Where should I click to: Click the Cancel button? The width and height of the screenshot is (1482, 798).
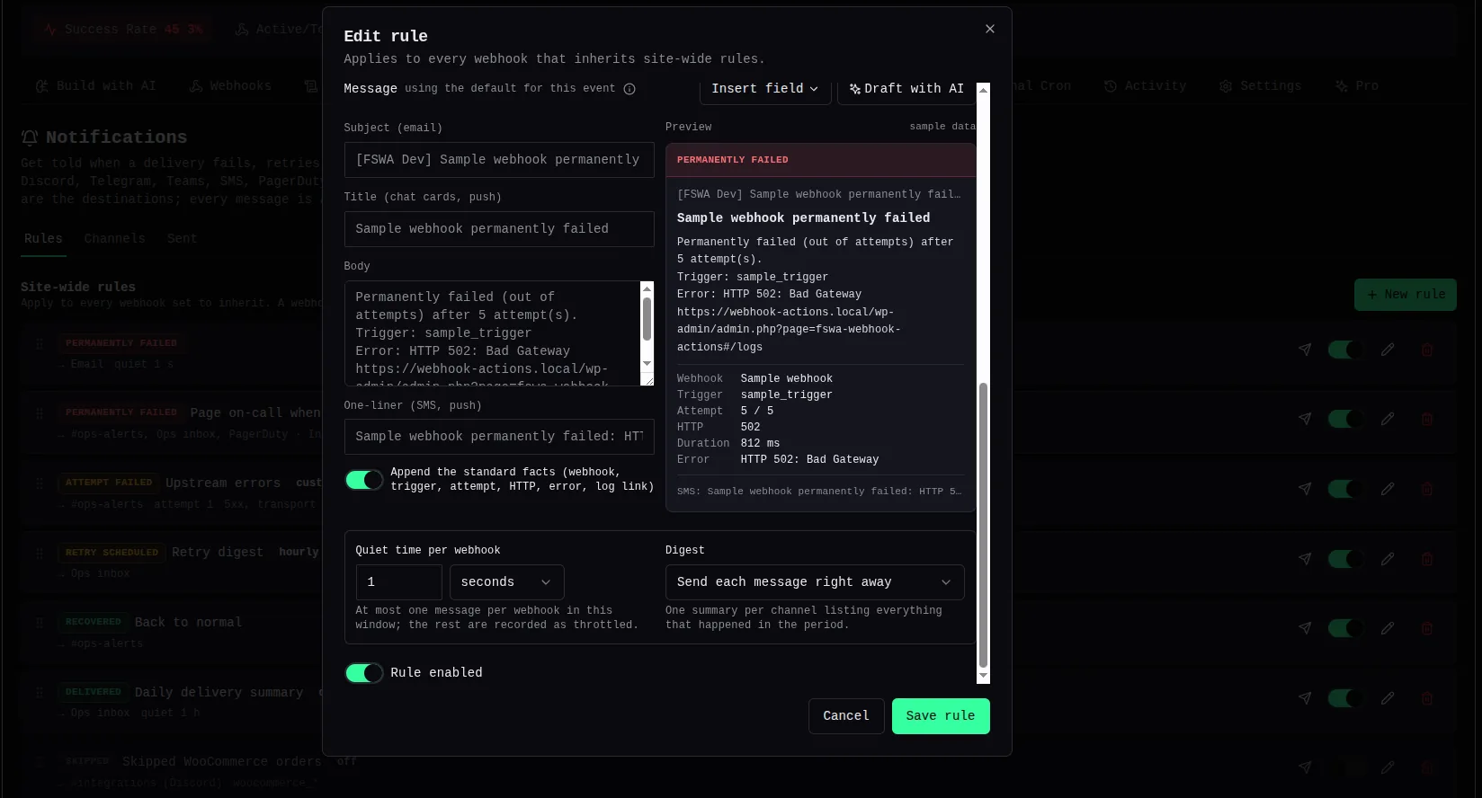tap(846, 716)
